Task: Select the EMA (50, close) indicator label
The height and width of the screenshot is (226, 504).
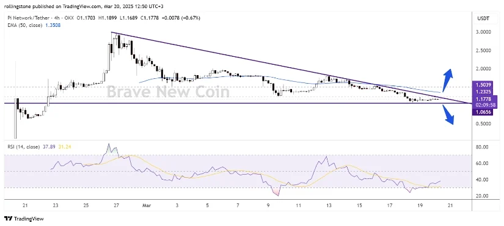Action: (25, 25)
